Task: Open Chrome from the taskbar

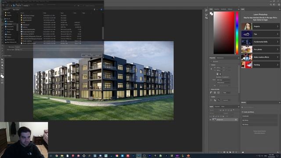Action: point(57,156)
